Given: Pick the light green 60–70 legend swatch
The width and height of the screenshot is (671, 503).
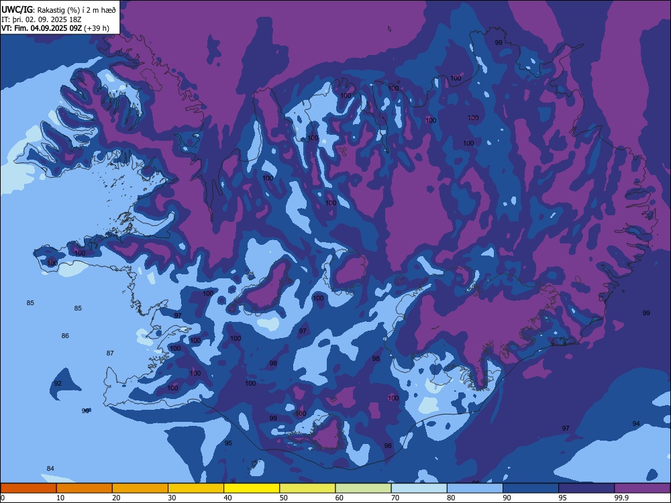Looking at the screenshot, I should click(363, 488).
